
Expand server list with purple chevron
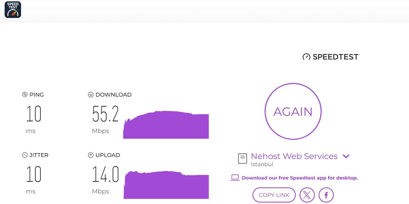(x=346, y=156)
